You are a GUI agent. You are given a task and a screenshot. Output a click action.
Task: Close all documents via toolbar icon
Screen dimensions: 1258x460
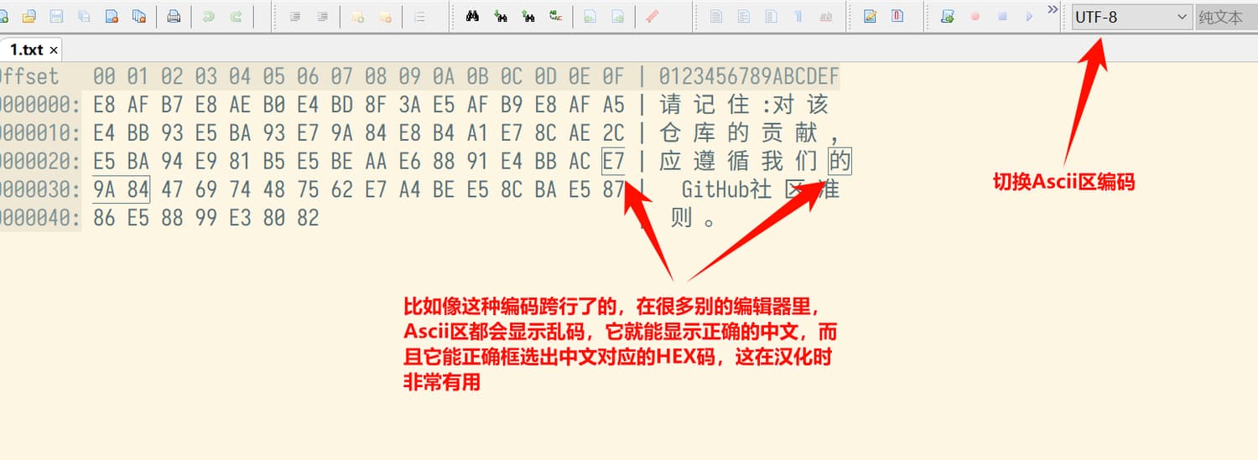click(139, 16)
